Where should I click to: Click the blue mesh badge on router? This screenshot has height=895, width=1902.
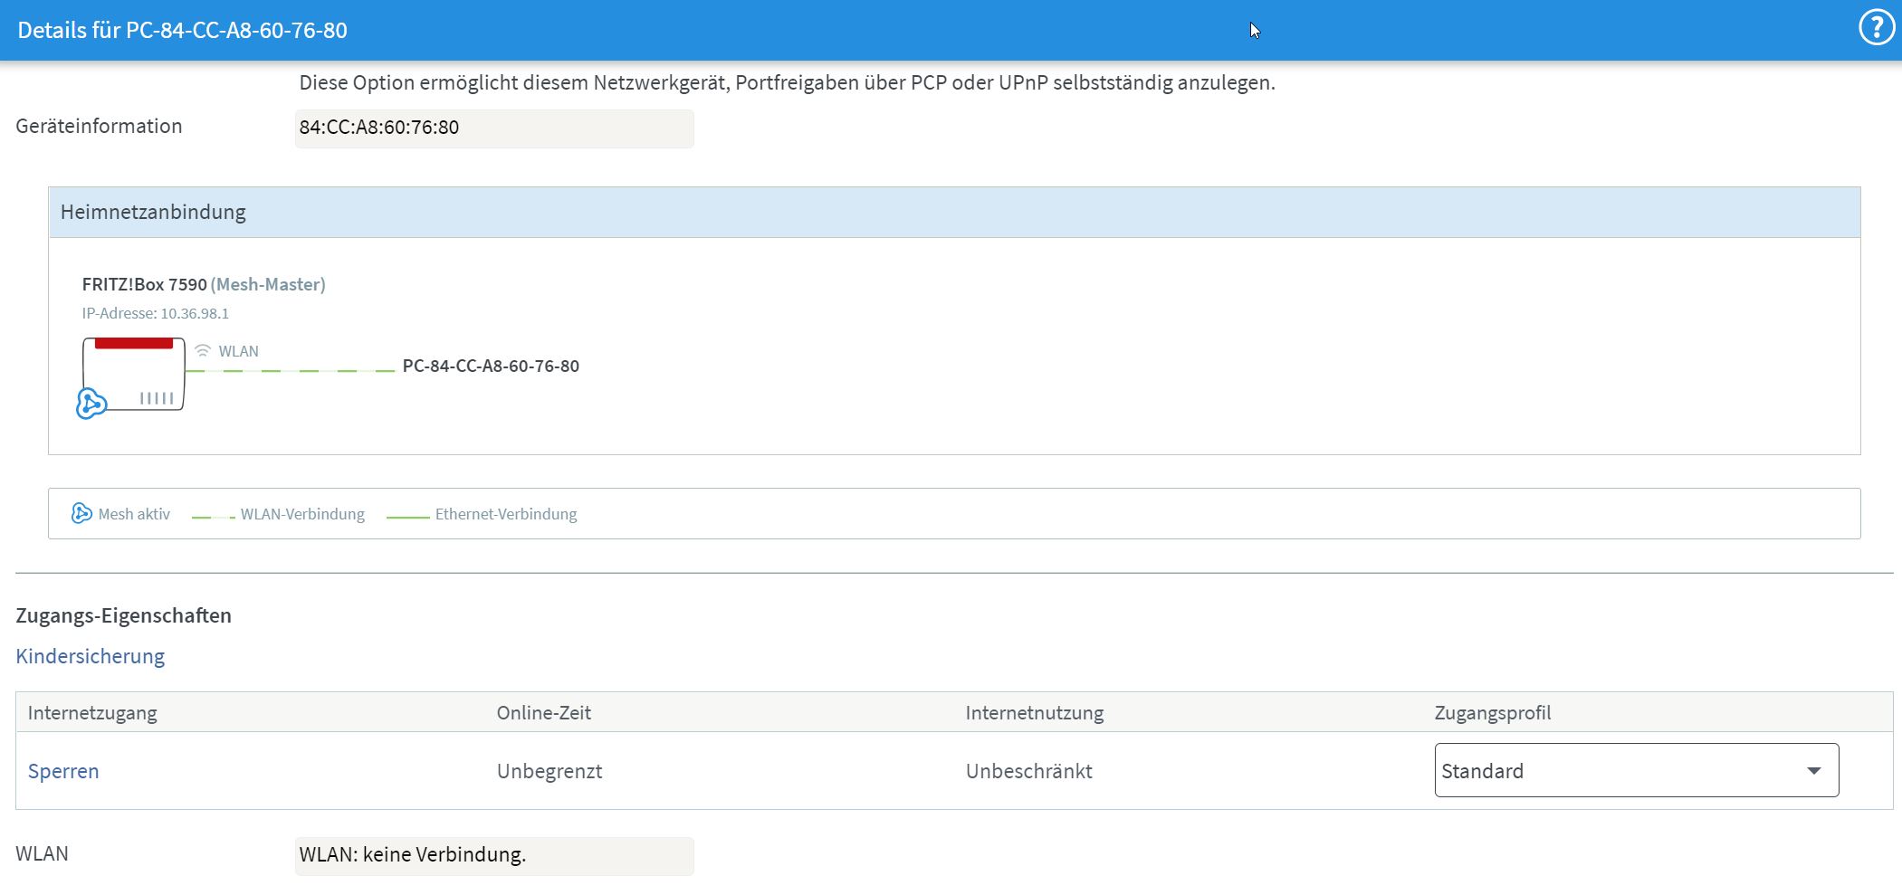[x=91, y=403]
